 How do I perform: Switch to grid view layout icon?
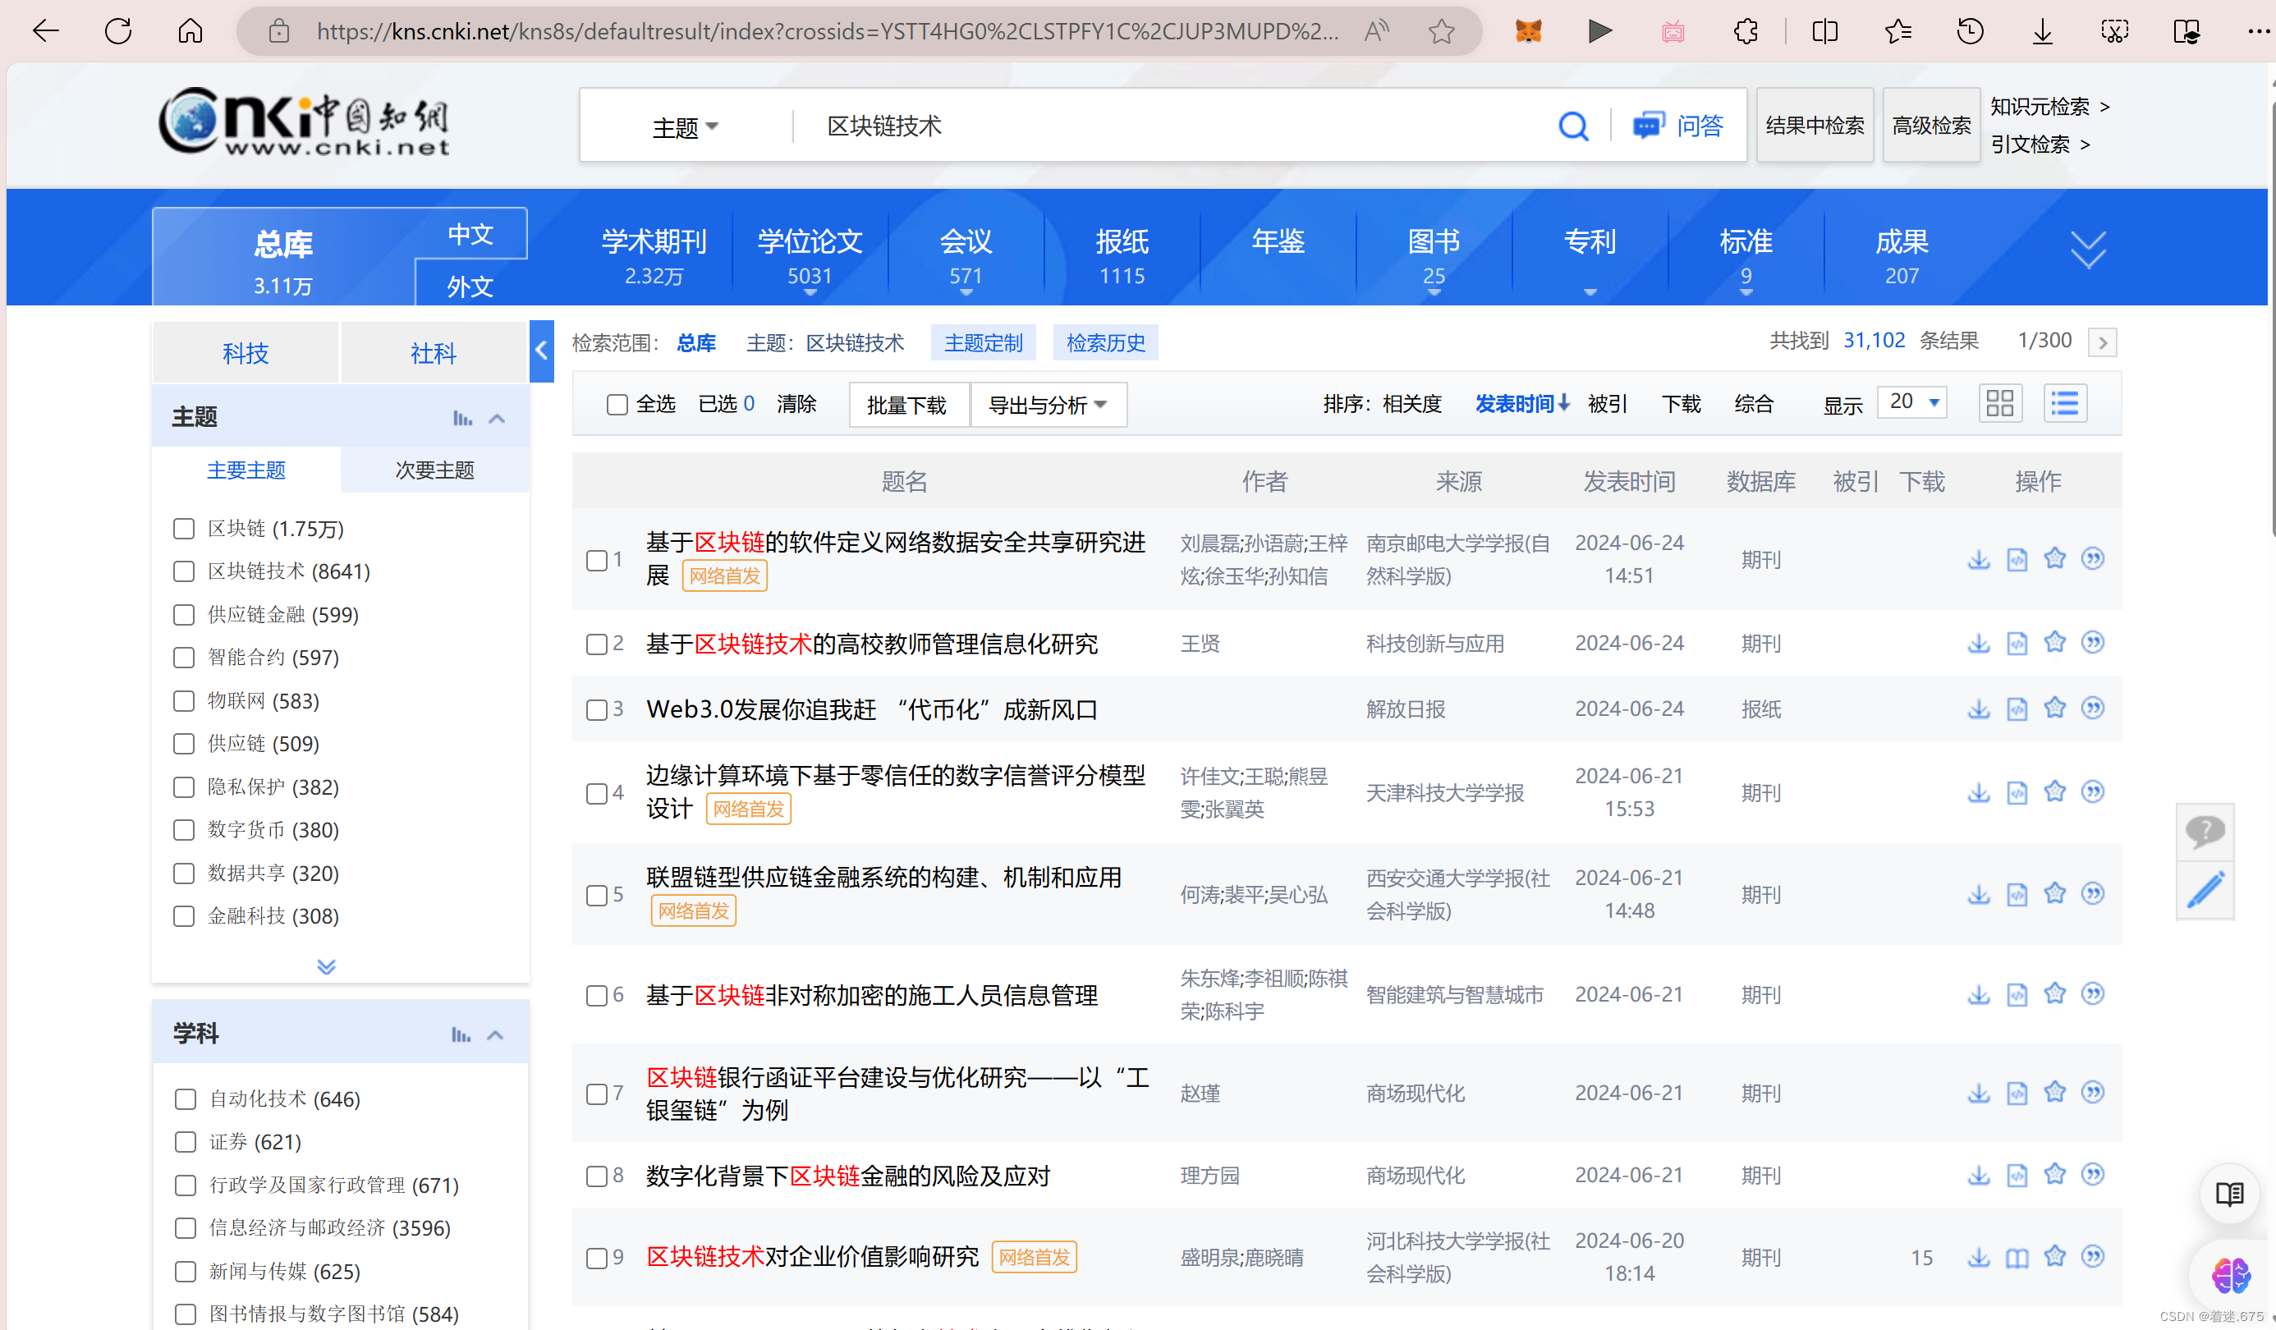[1999, 403]
